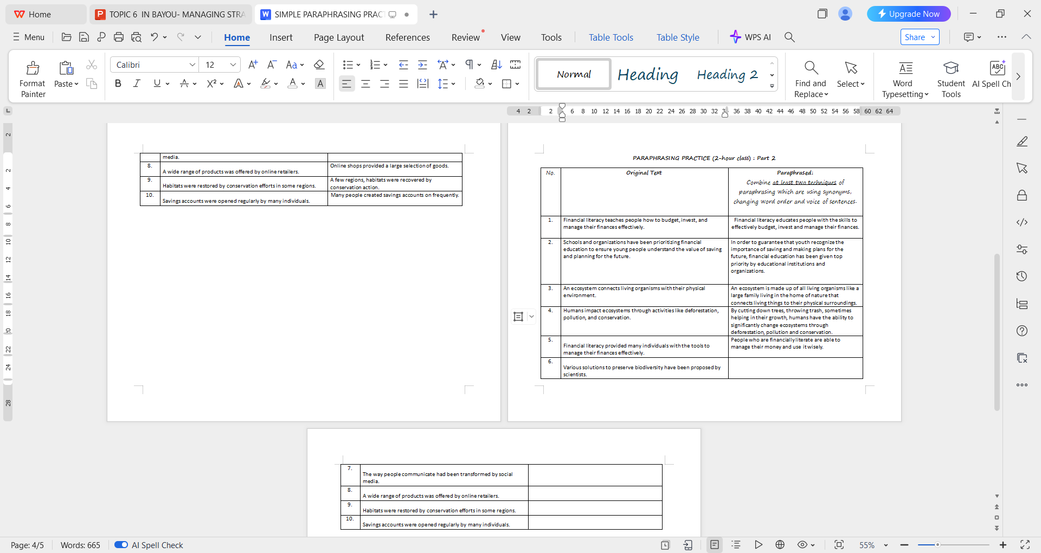Viewport: 1041px width, 553px height.
Task: Open the history clock icon in sidebar
Action: 1022,276
